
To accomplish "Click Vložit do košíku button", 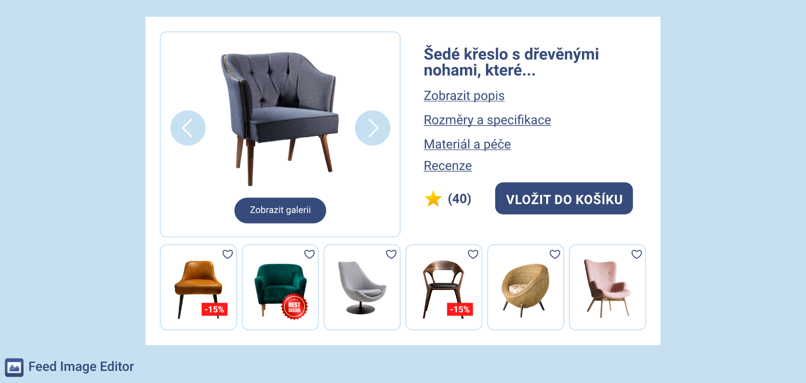I will point(564,198).
